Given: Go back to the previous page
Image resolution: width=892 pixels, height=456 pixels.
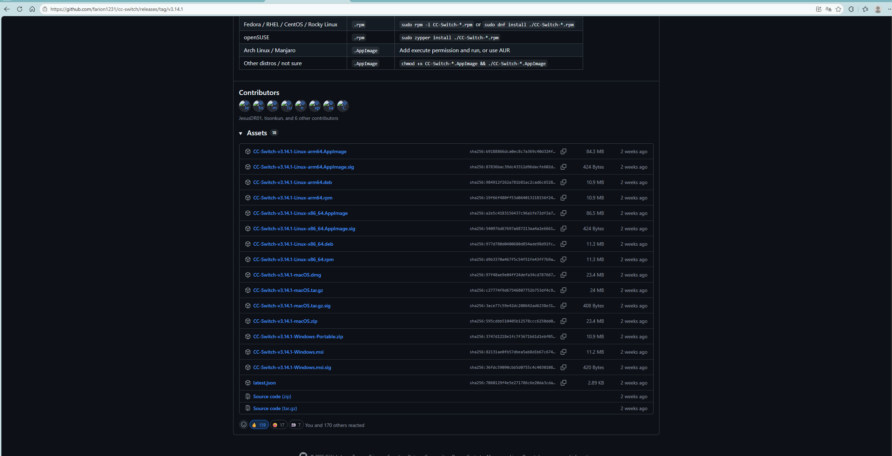Looking at the screenshot, I should (x=7, y=9).
